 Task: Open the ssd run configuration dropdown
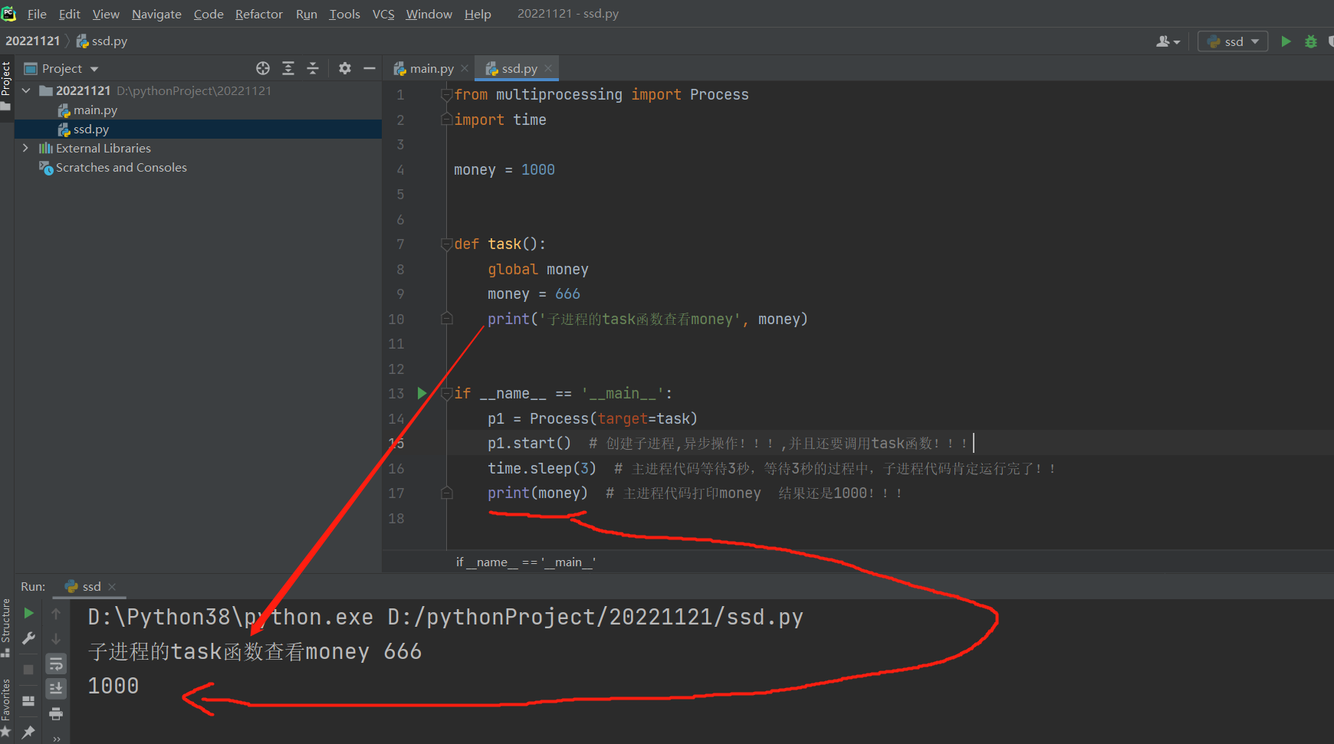pos(1233,41)
